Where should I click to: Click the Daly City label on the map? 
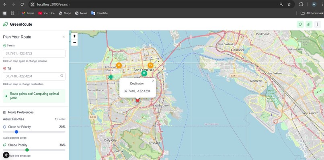coord(110,140)
